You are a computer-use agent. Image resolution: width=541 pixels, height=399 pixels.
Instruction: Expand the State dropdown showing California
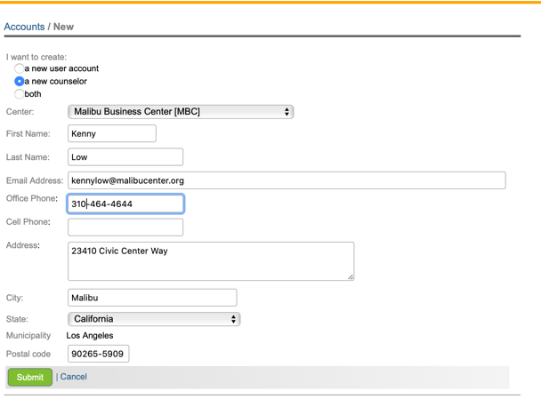tap(154, 319)
